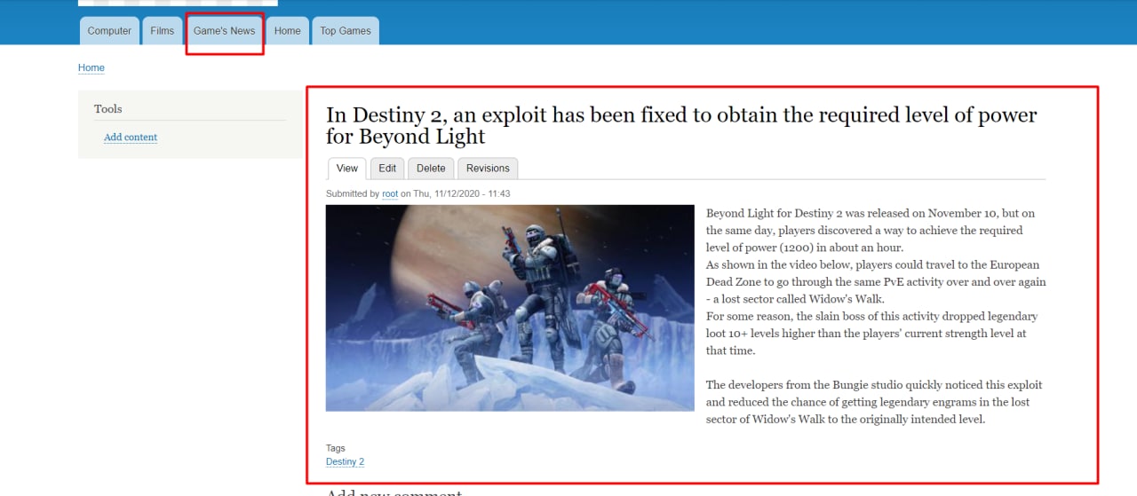Click the Home breadcrumb link
The height and width of the screenshot is (496, 1137).
tap(91, 67)
